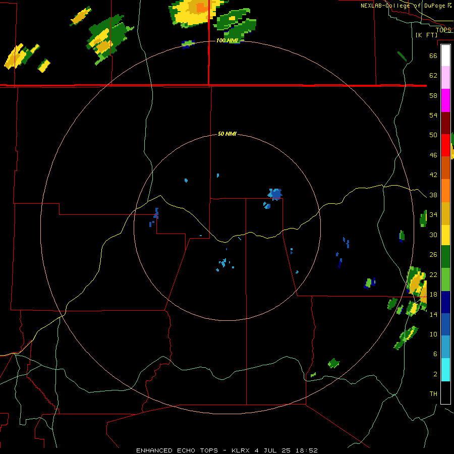The height and width of the screenshot is (454, 454).
Task: Click the black TH threshold legend swatch
Action: (445, 392)
